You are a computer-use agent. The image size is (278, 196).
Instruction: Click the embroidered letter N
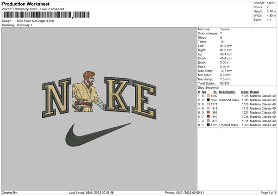[x=57, y=98]
